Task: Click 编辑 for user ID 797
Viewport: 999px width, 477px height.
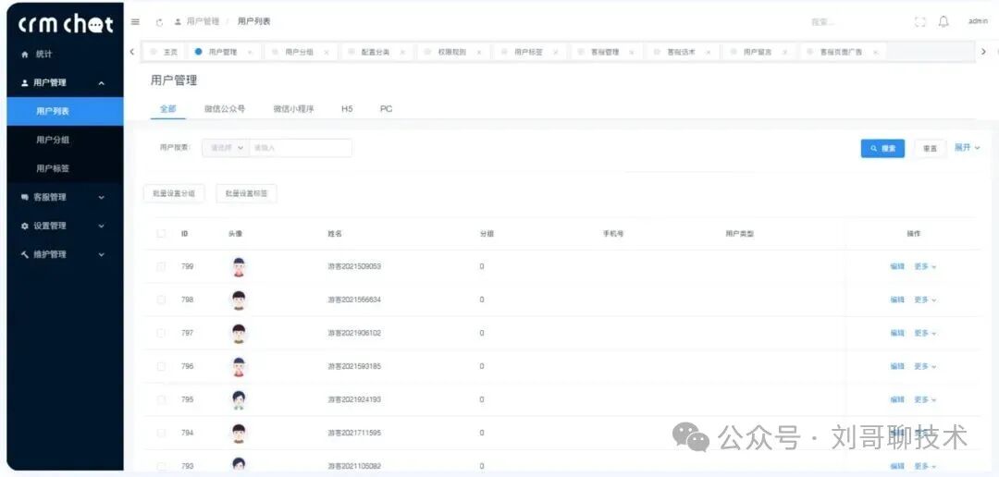Action: tap(897, 333)
